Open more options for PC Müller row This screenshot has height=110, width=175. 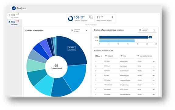pyautogui.click(x=154, y=61)
